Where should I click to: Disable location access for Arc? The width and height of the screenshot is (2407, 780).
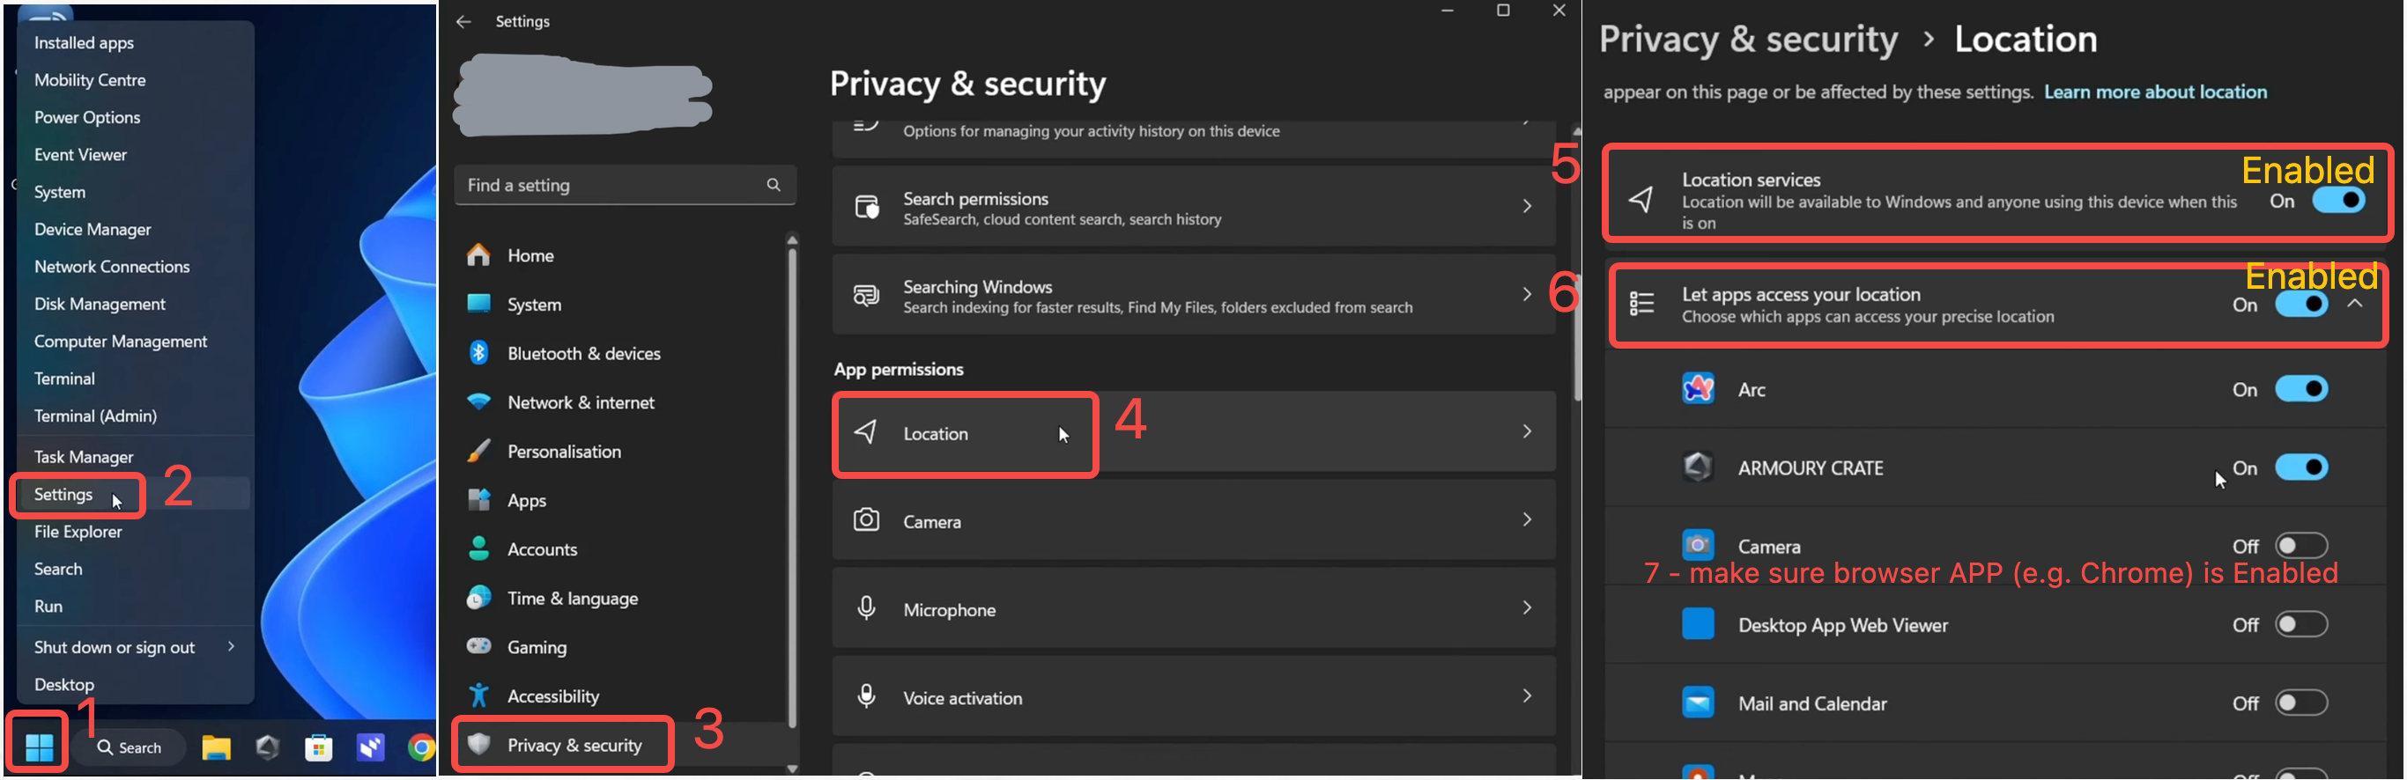[x=2300, y=388]
